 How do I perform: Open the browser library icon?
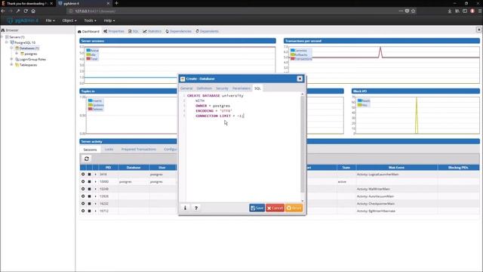(x=457, y=11)
